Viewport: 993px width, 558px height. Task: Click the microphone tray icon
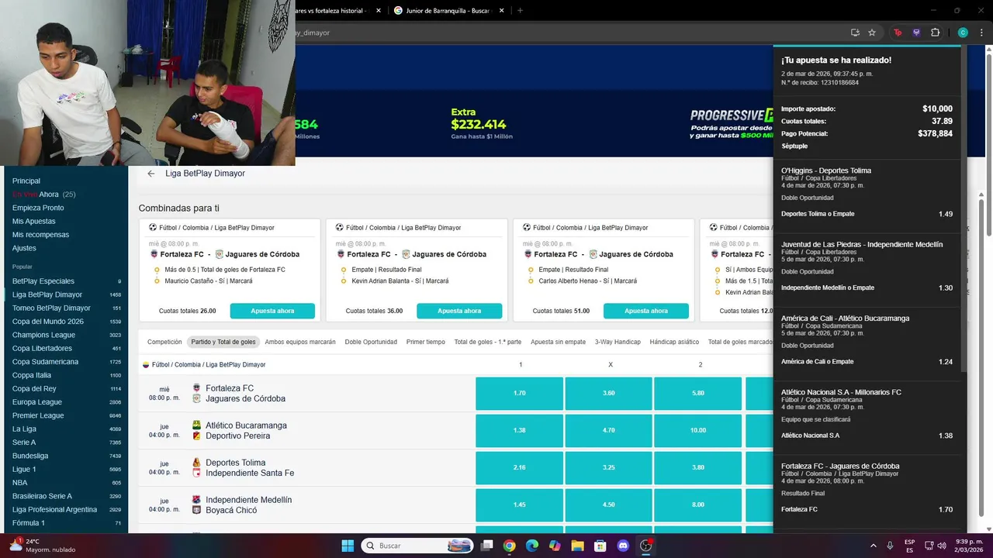pos(890,546)
